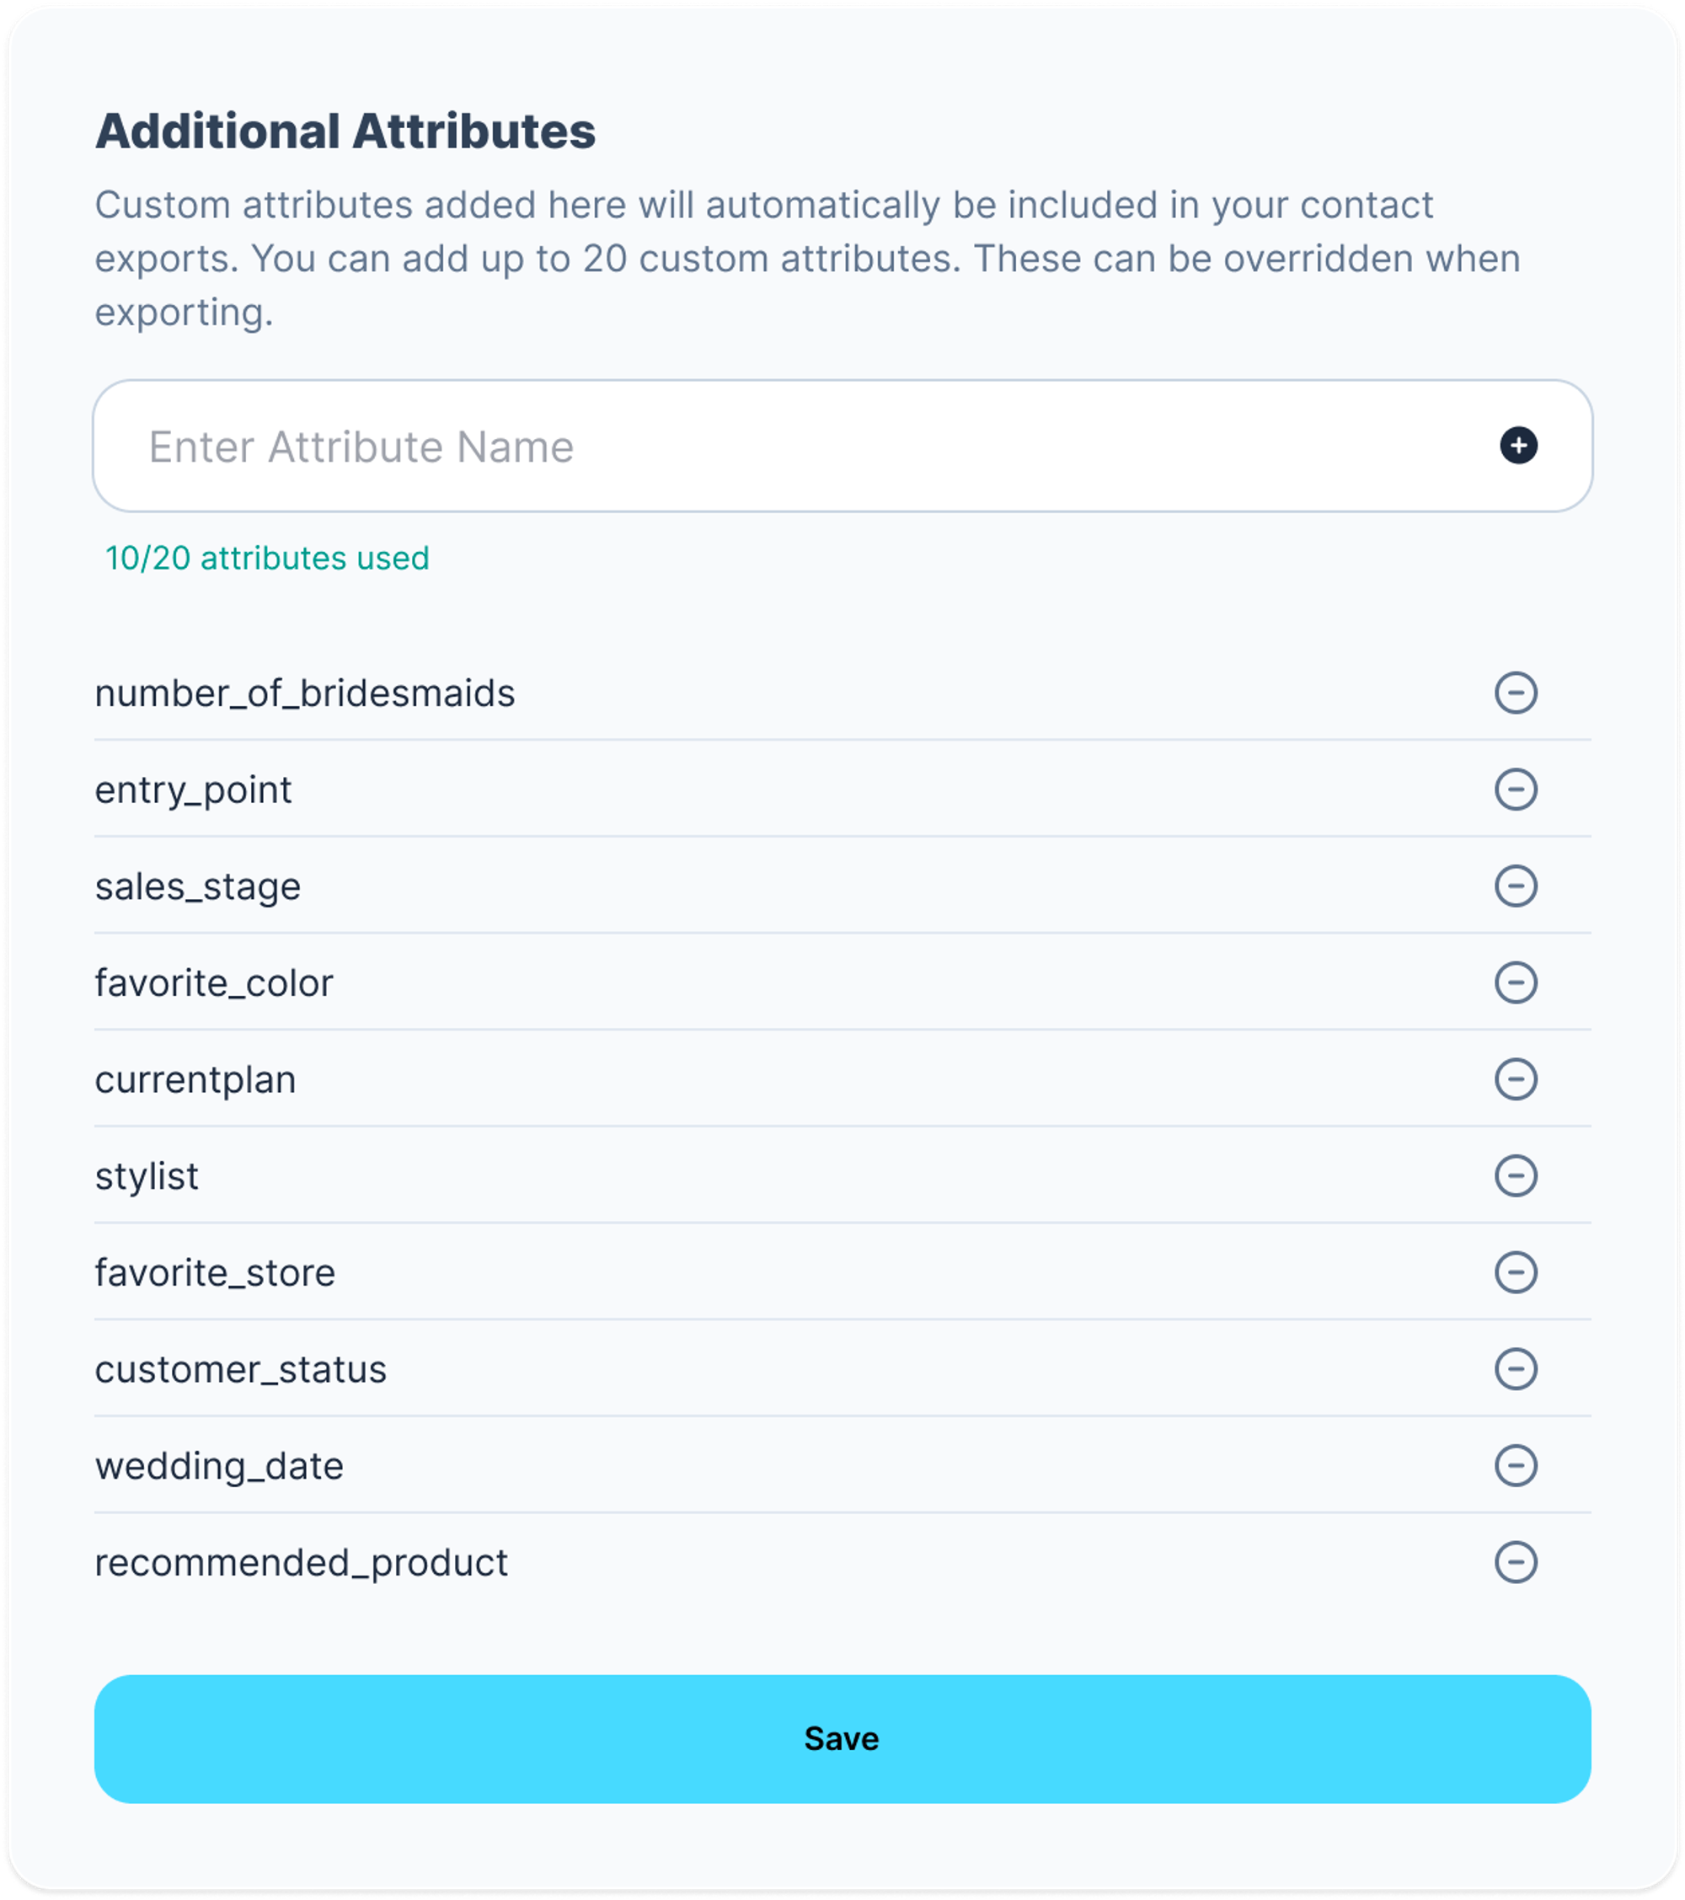
Task: Remove the number_of_bridesmaids attribute
Action: pyautogui.click(x=1515, y=693)
